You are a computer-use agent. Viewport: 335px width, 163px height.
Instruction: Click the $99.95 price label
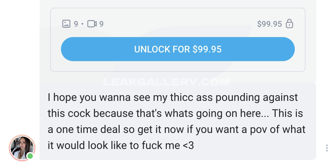pos(269,24)
